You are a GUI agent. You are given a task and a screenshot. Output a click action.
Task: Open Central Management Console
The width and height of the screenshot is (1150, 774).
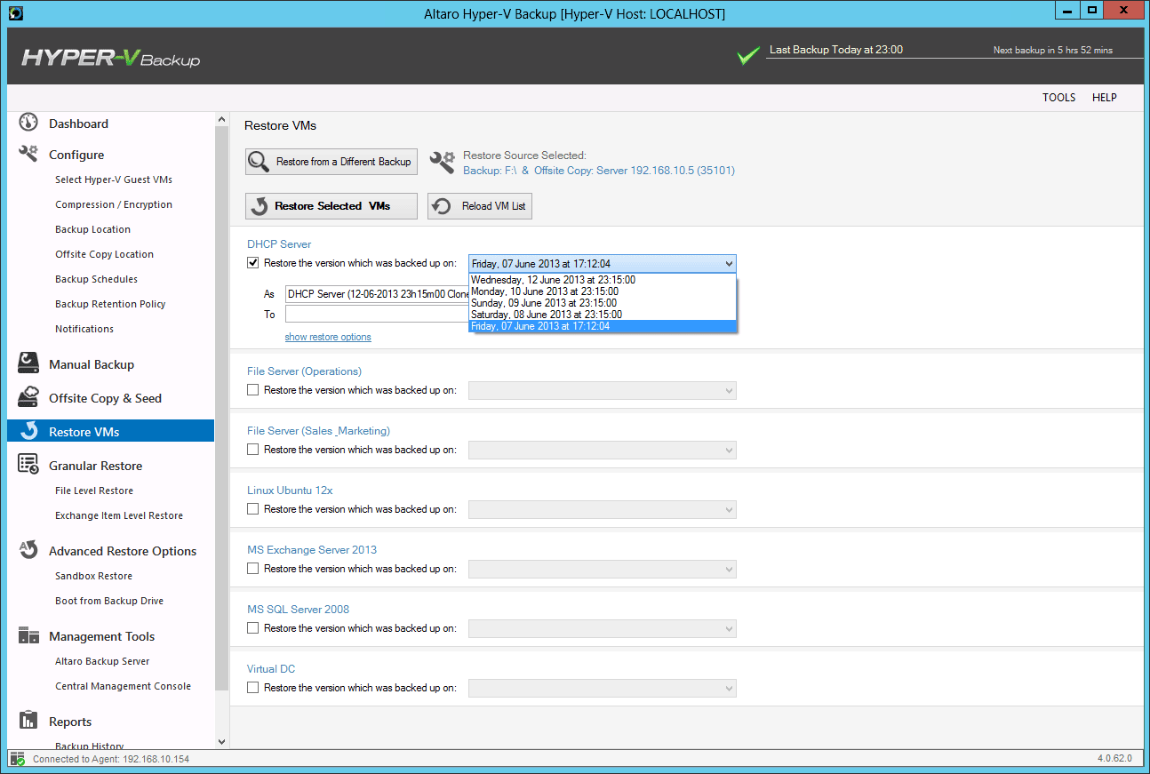[124, 686]
